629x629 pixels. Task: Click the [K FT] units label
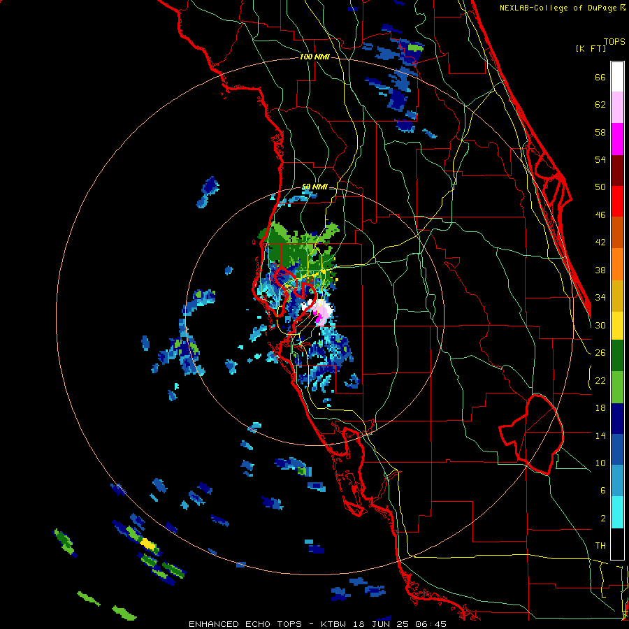(591, 49)
